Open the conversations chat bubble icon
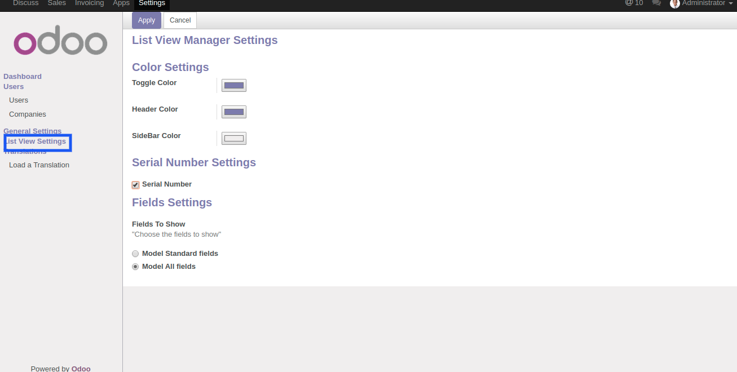Screen dimensions: 737x372 pos(656,3)
